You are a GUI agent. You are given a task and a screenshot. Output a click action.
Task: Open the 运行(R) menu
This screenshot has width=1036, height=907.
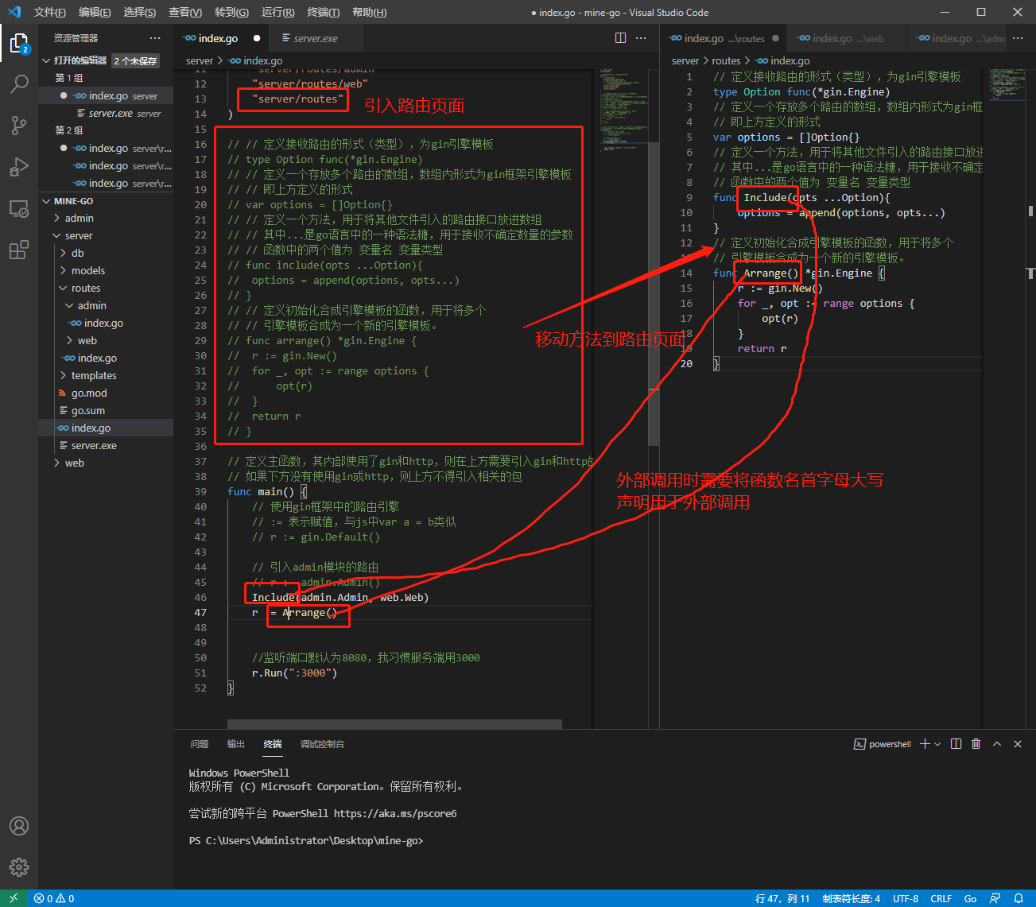pyautogui.click(x=277, y=12)
